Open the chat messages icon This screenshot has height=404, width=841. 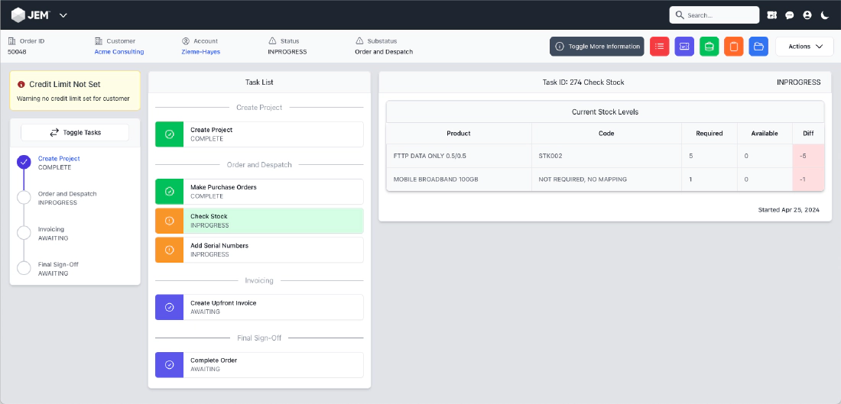(790, 15)
